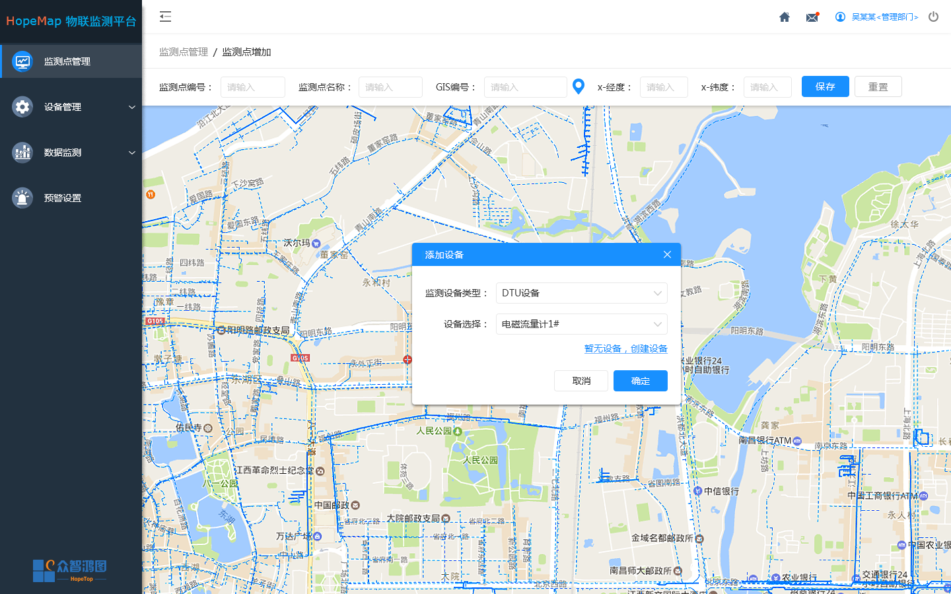Click the 监测点管理 breadcrumb link
The width and height of the screenshot is (951, 594).
(x=184, y=52)
